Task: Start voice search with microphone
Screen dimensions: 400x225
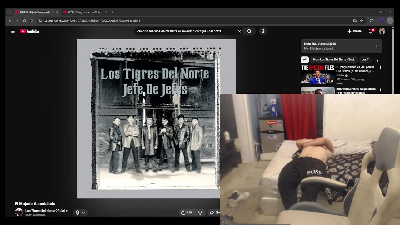Action: [x=263, y=31]
